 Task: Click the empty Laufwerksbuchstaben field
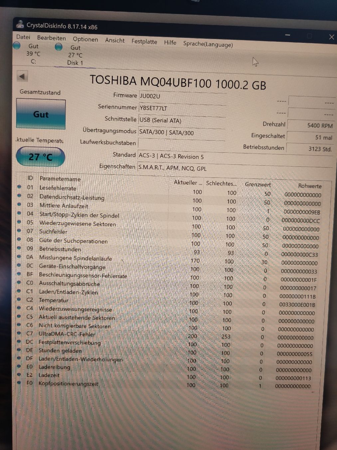click(x=181, y=144)
